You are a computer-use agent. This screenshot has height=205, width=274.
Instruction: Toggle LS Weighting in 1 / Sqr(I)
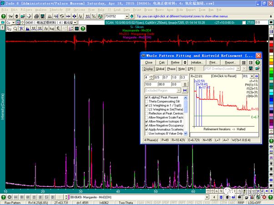pos(147,106)
